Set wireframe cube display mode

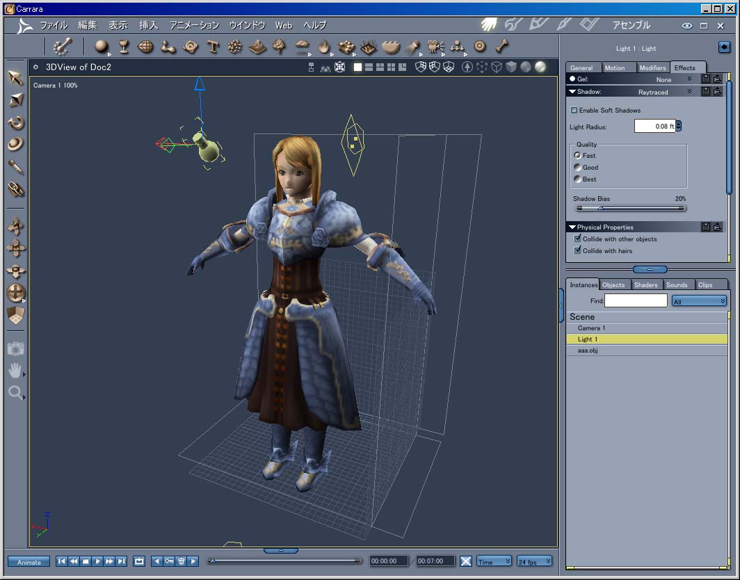pyautogui.click(x=497, y=67)
